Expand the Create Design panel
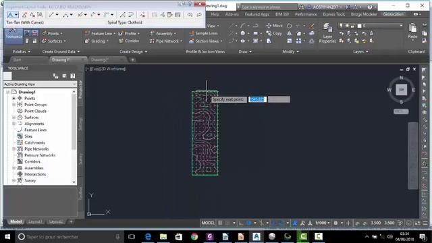The height and width of the screenshot is (243, 432). coord(134,51)
